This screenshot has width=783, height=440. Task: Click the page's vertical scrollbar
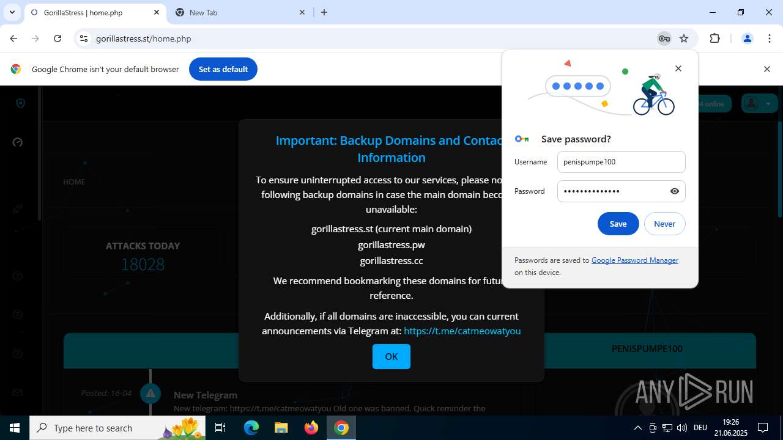pos(779,168)
